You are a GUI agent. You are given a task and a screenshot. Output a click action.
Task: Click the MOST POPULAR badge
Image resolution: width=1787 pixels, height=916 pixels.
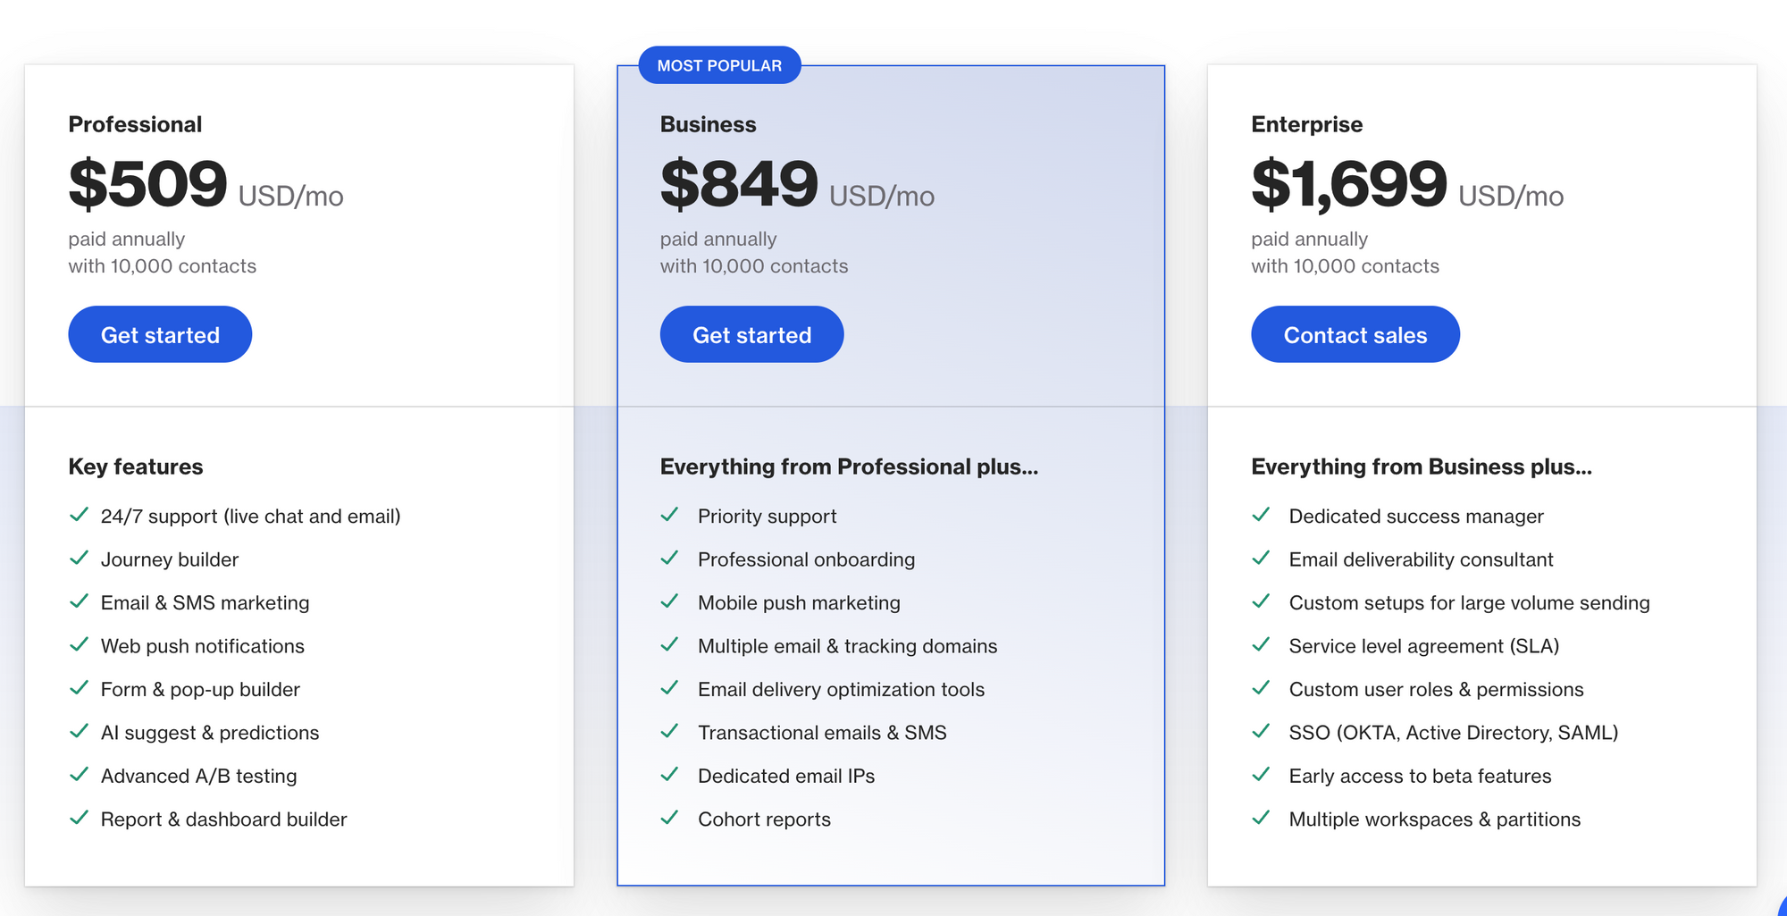(x=720, y=64)
